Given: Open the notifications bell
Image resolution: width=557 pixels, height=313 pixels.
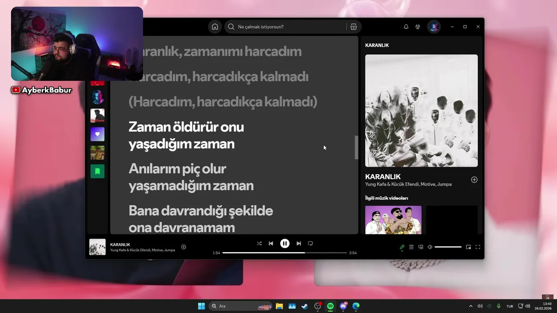Looking at the screenshot, I should click(406, 27).
